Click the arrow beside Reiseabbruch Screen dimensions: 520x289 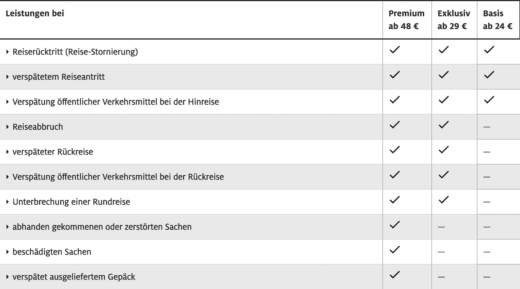(7, 127)
